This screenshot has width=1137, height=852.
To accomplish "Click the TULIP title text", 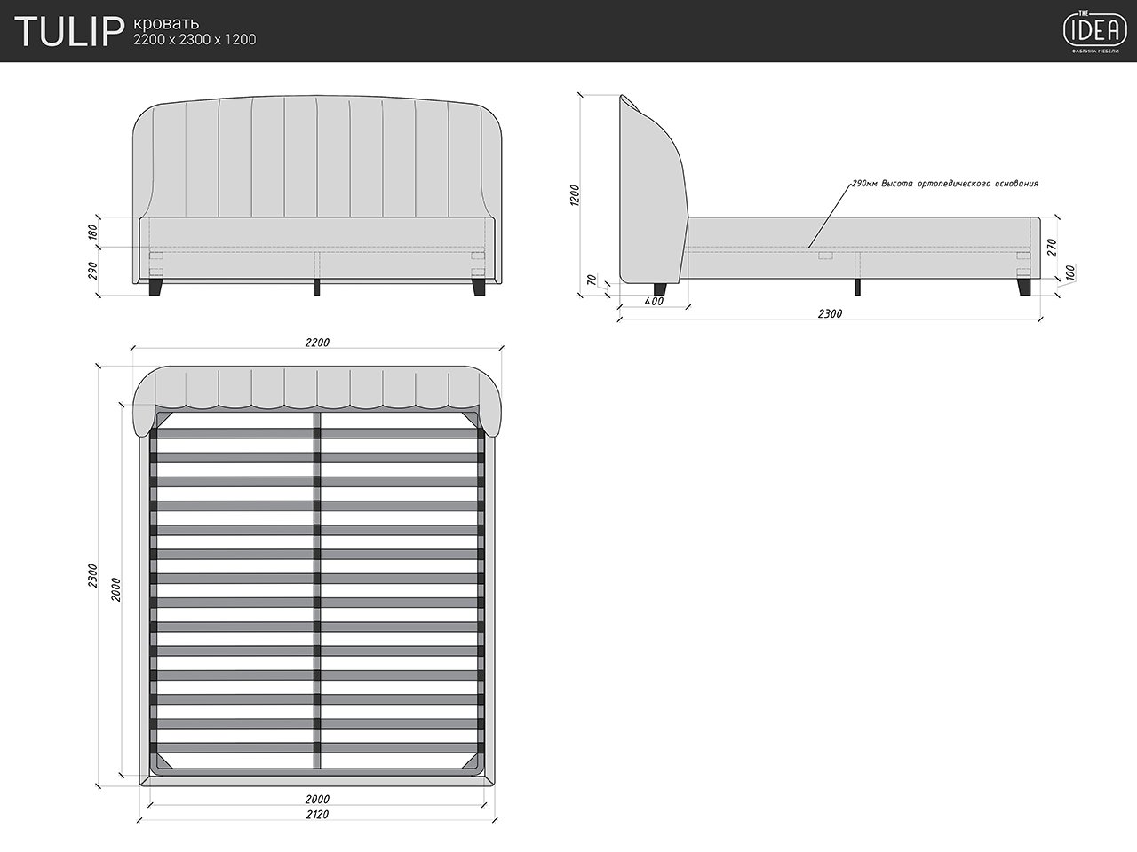I will [68, 31].
